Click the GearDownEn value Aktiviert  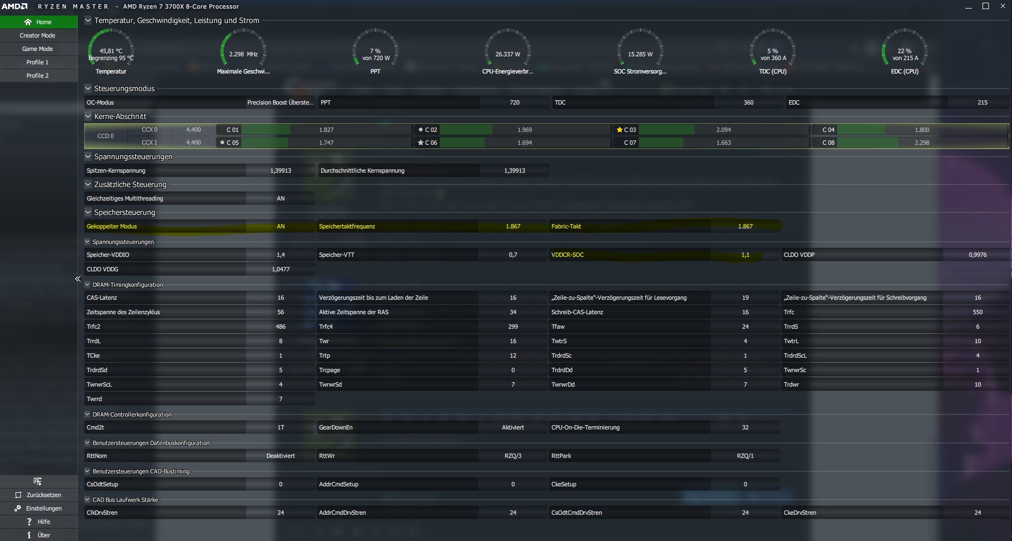pyautogui.click(x=513, y=427)
